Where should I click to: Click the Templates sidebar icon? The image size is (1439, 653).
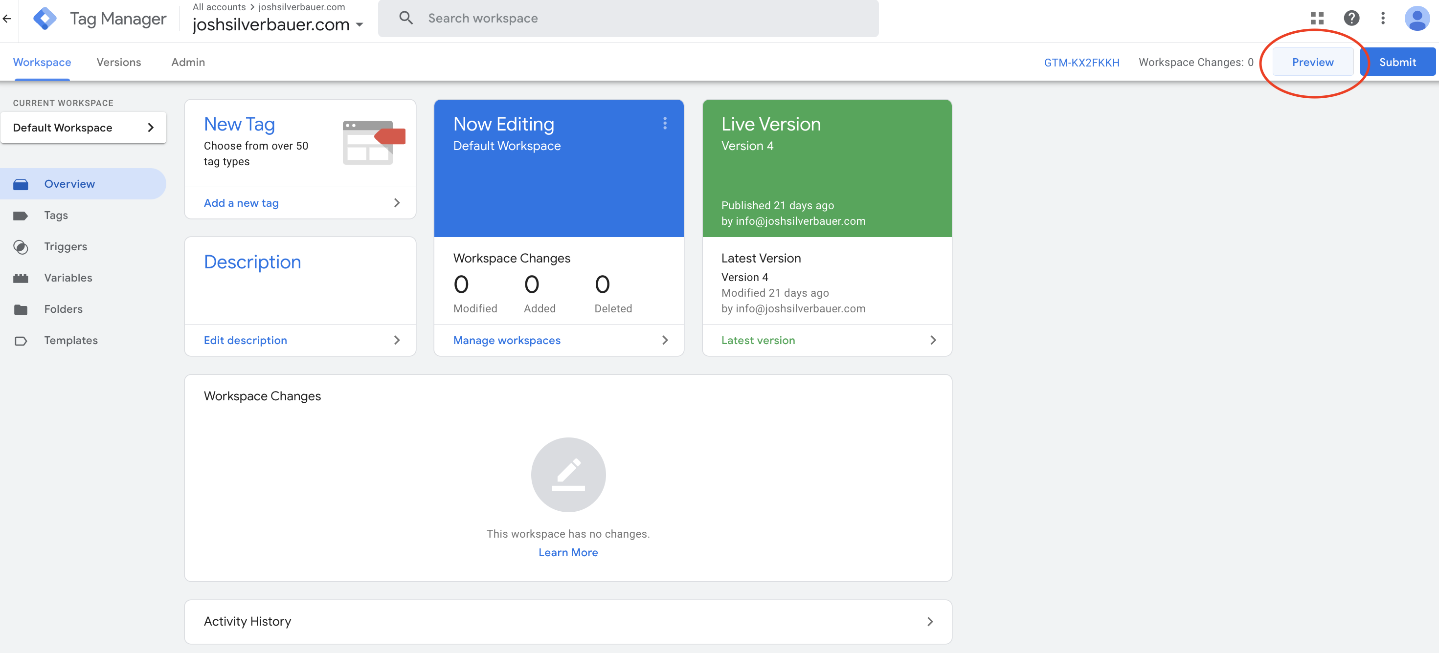(21, 341)
